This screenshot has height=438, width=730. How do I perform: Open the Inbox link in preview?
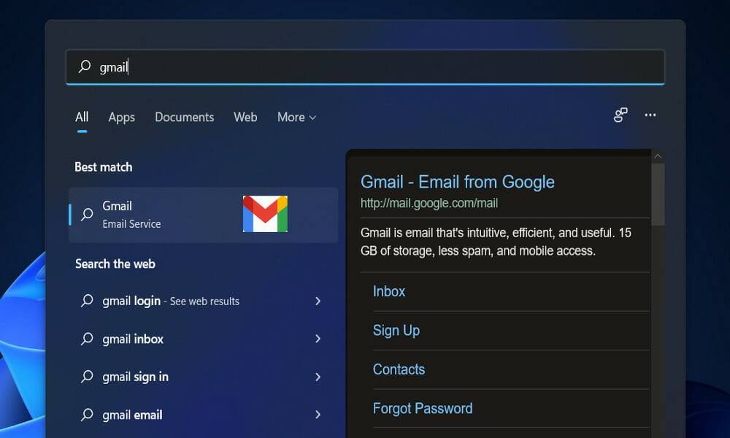(x=389, y=291)
